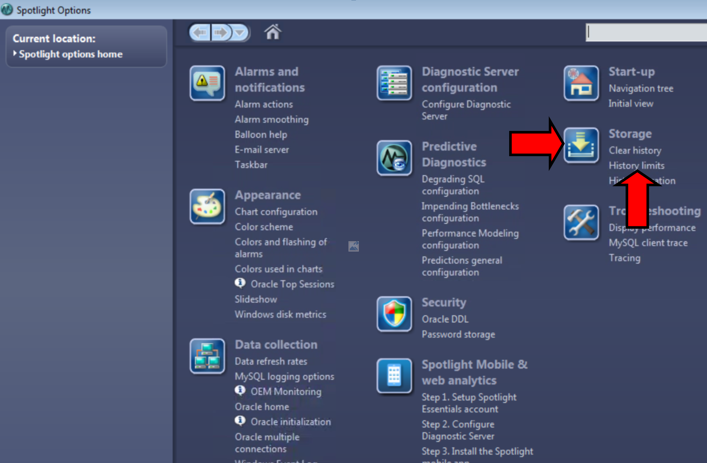The image size is (707, 463).
Task: Open Oracle DDL security settings
Action: [445, 319]
